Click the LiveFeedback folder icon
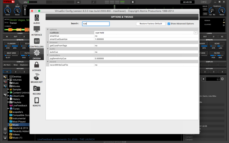 (x=11, y=106)
